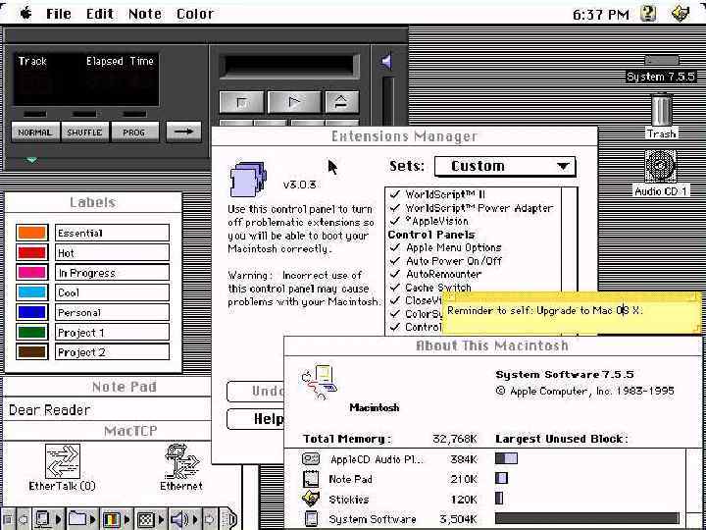The image size is (706, 530).
Task: Open the sound volume Control Strip module
Action: pos(183,519)
